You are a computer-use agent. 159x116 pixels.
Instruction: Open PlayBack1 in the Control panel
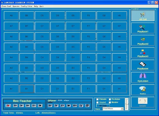point(143,27)
